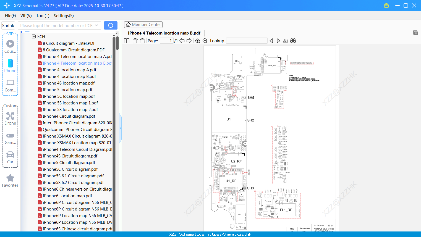
Task: Open the model number dropdown arrow
Action: 96,25
